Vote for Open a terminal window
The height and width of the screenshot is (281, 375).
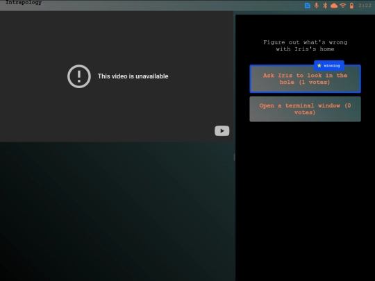(305, 109)
